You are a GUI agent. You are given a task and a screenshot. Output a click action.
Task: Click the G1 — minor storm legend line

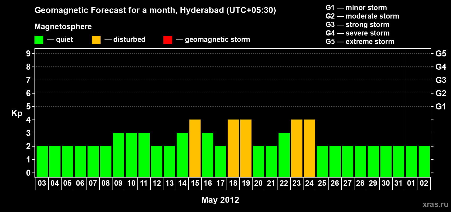356,8
